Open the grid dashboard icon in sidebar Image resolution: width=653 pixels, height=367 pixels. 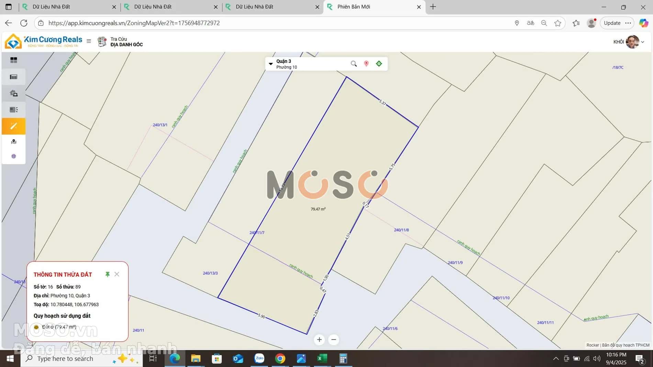click(14, 60)
